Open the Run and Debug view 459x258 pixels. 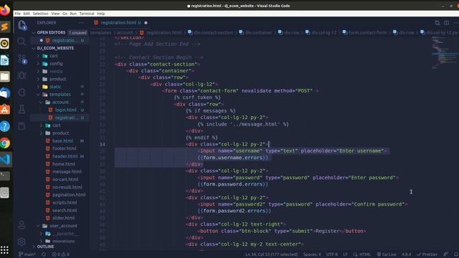(x=22, y=76)
